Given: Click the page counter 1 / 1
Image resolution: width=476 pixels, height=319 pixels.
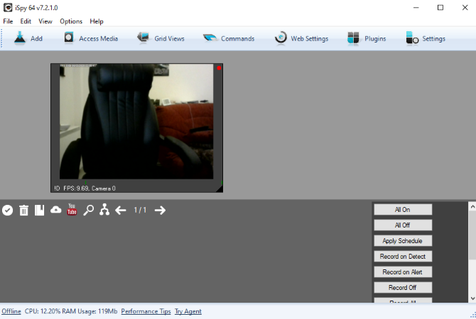Looking at the screenshot, I should 140,210.
